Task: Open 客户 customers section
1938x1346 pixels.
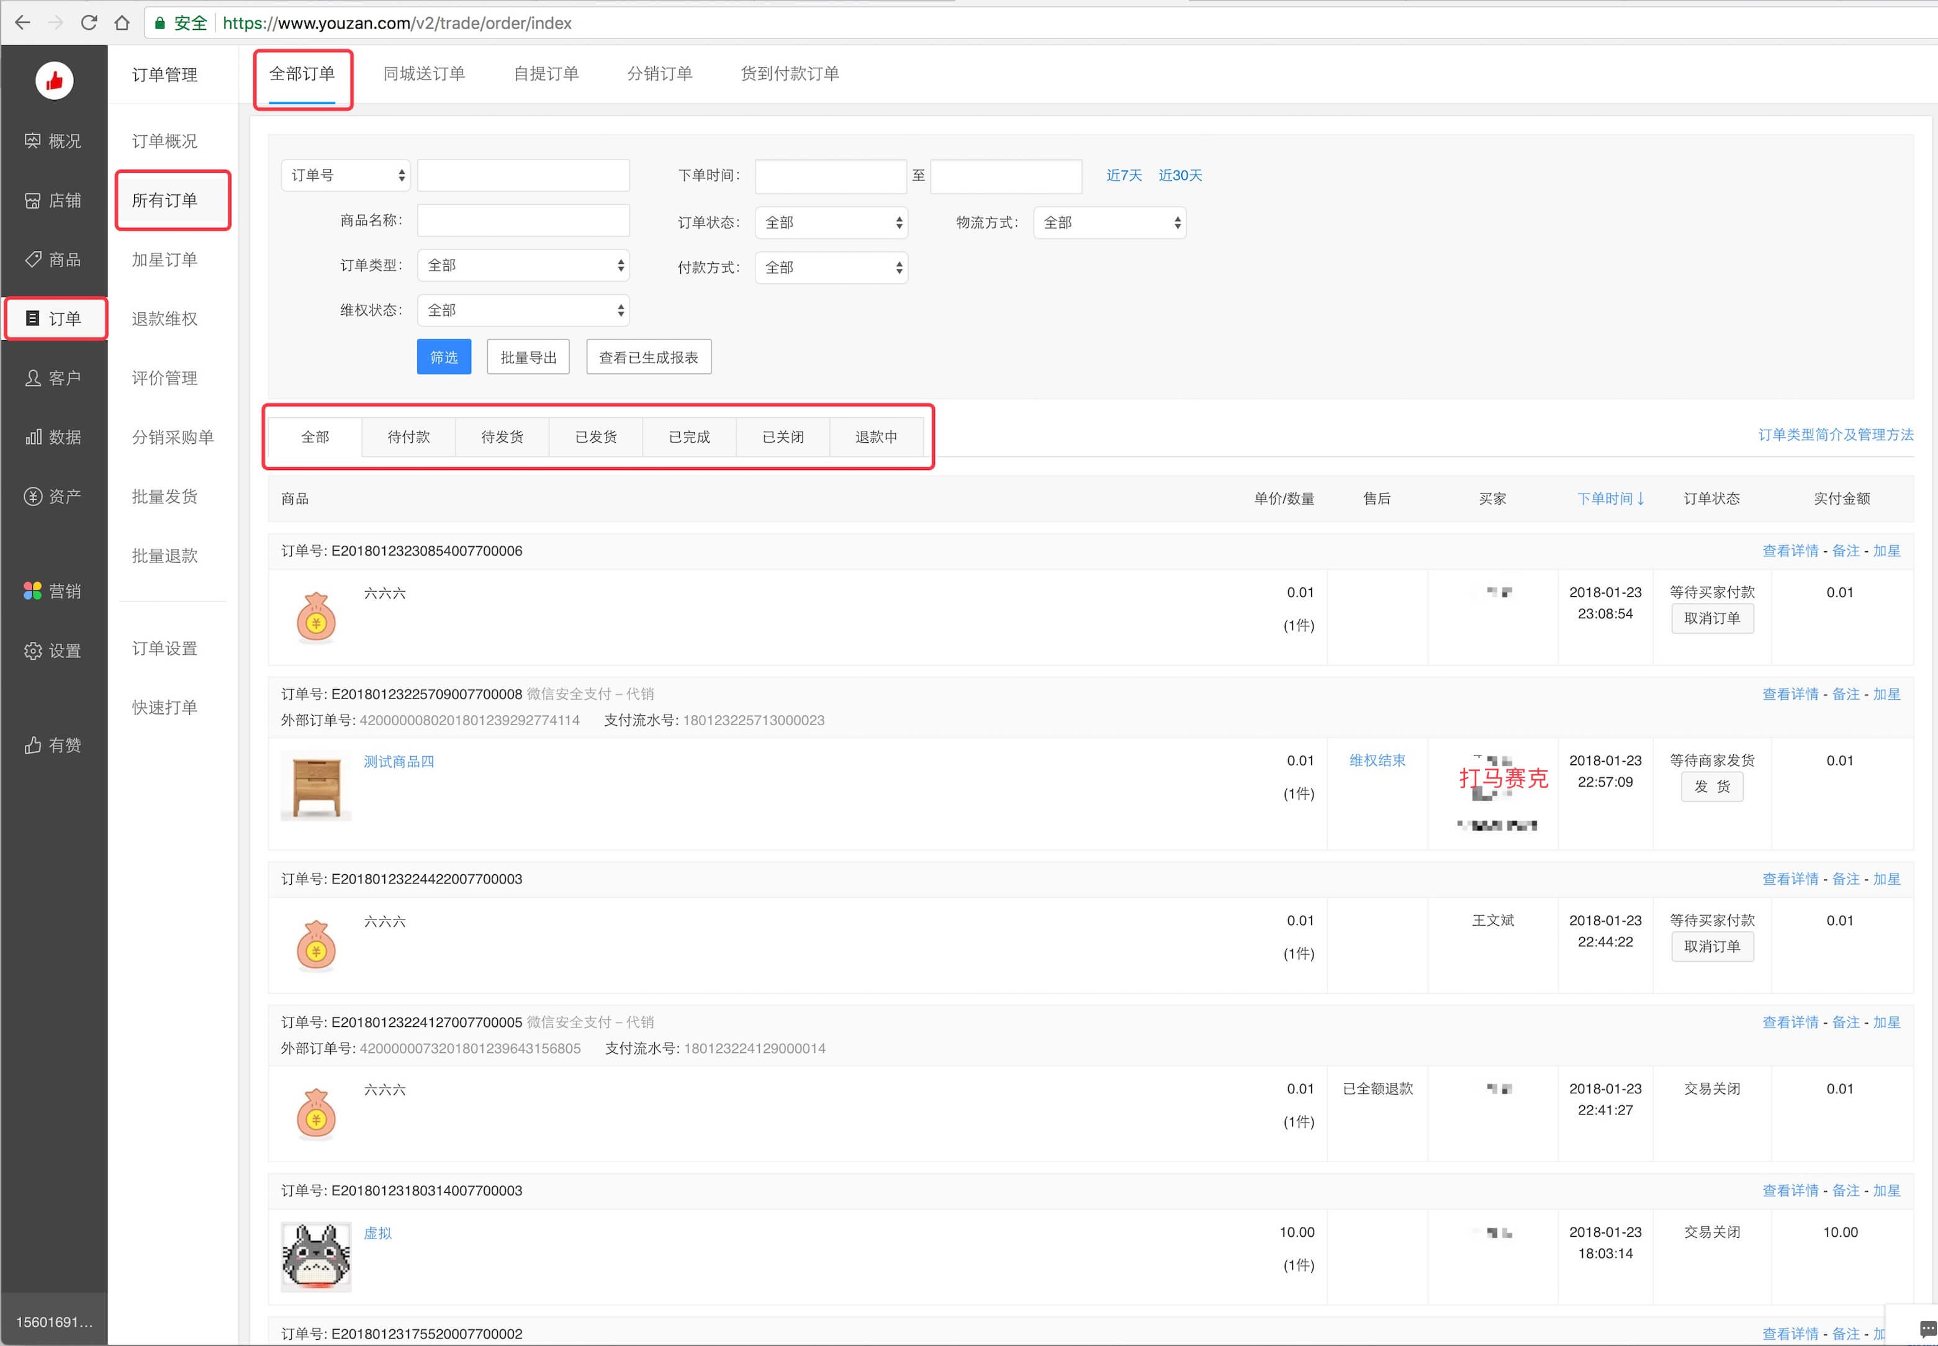Action: point(53,378)
